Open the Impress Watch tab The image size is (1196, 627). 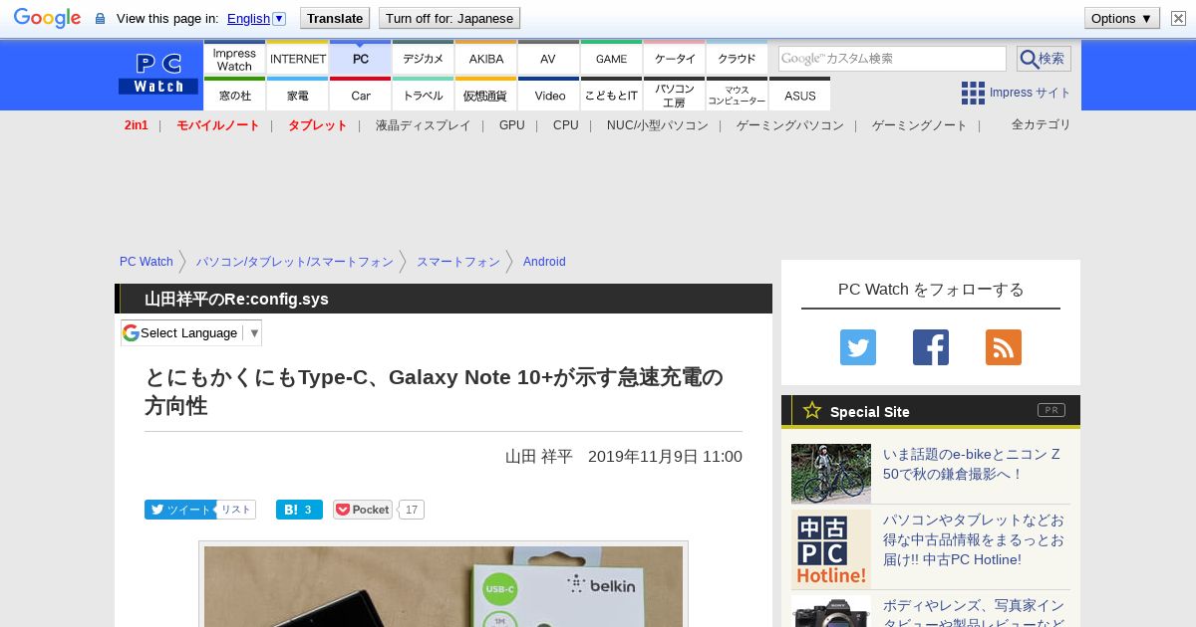[234, 59]
